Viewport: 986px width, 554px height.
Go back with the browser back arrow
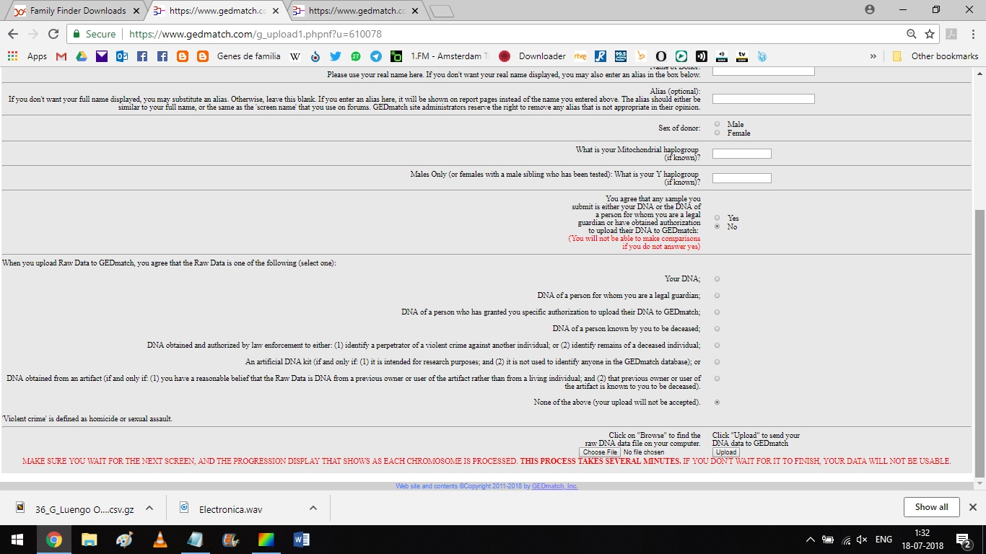13,34
